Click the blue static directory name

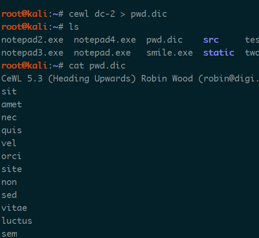219,53
